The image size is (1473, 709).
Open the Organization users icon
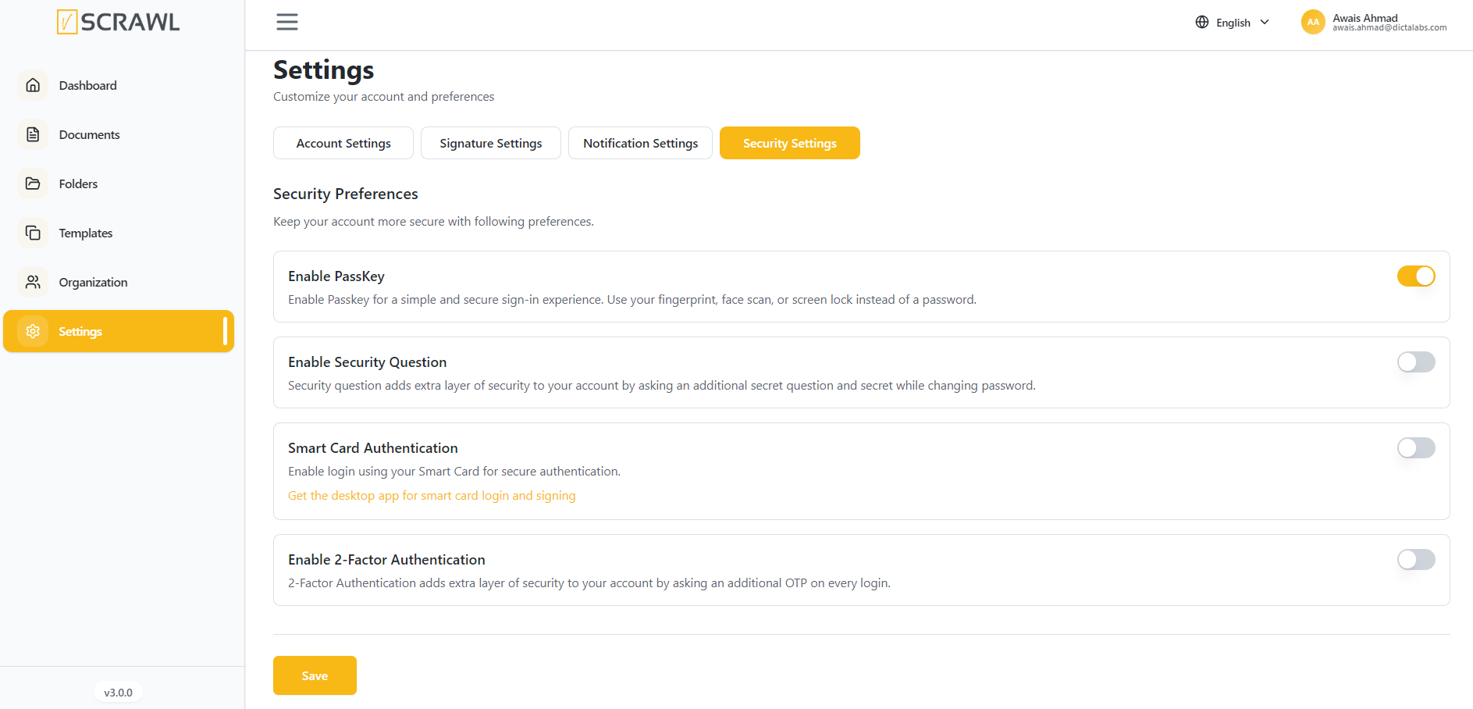(33, 282)
